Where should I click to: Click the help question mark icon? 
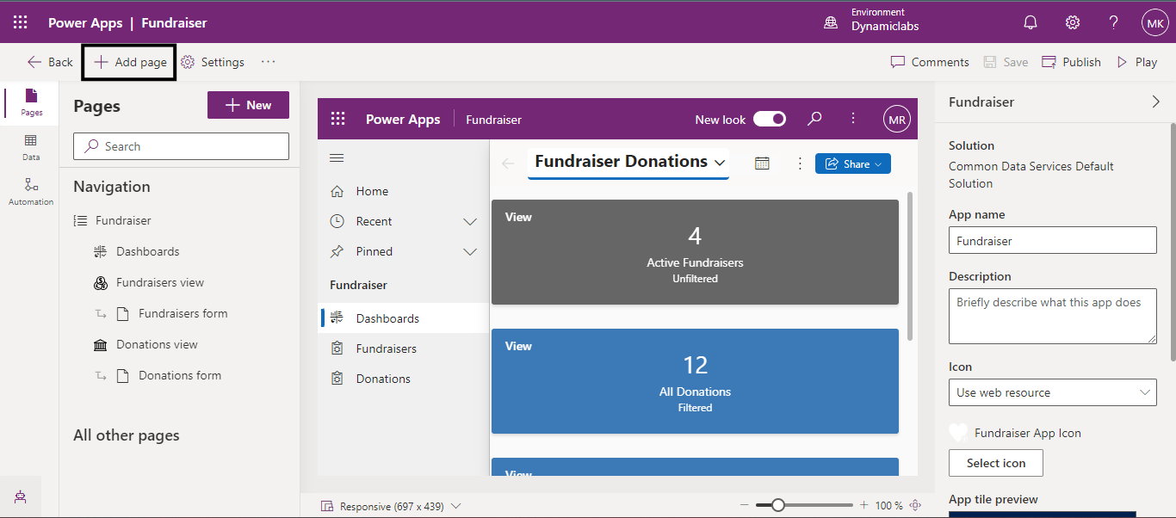pos(1113,23)
